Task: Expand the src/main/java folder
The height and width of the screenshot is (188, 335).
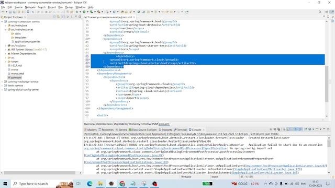Action: pyautogui.click(x=6, y=26)
